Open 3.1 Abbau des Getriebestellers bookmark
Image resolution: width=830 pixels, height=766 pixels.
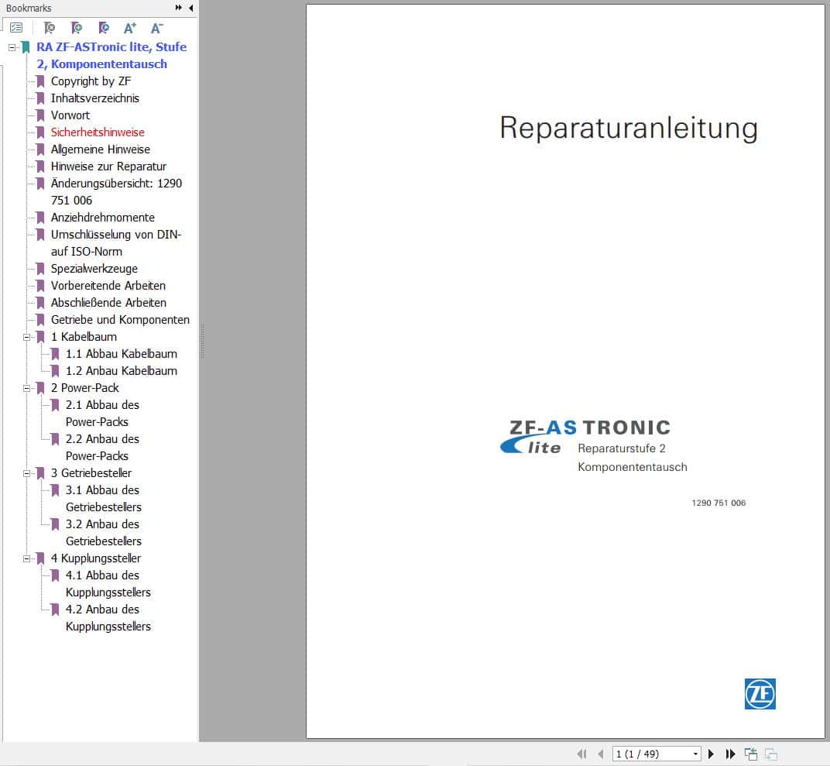tap(103, 498)
